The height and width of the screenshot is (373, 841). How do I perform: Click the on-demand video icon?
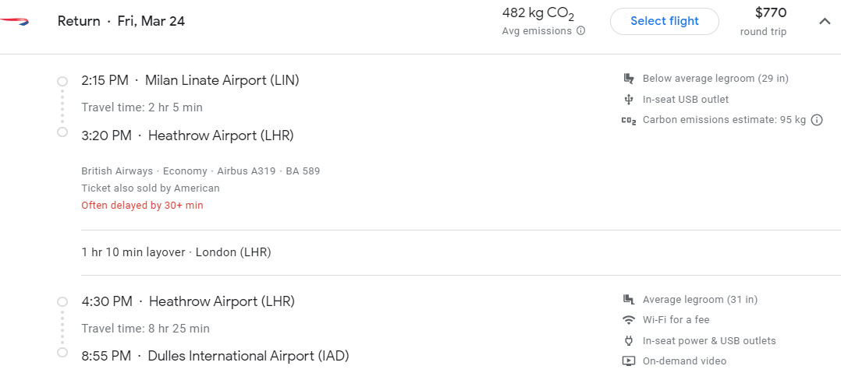(629, 361)
